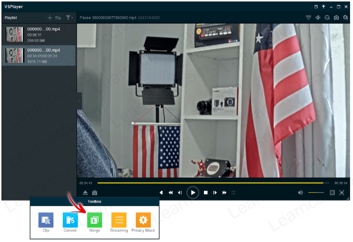The width and height of the screenshot is (353, 242).
Task: Select the first playlist video 00:08:11
Action: pos(38,35)
